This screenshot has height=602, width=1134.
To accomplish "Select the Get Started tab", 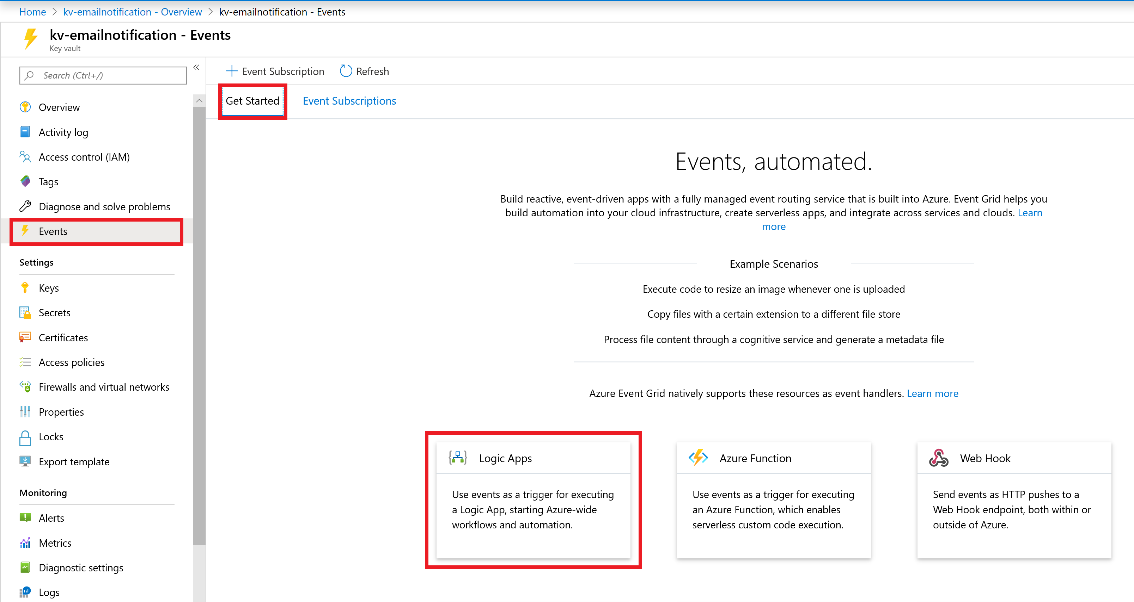I will point(252,100).
